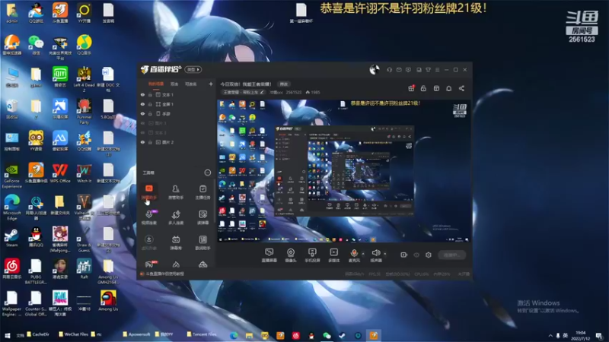Image resolution: width=609 pixels, height=342 pixels.
Task: Open the WPS Office desktop icon
Action: tap(60, 173)
